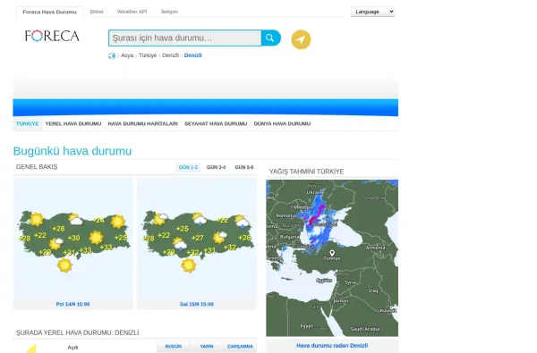This screenshot has height=353, width=537.
Task: Click the yellow locate-me arrow icon
Action: coord(301,39)
